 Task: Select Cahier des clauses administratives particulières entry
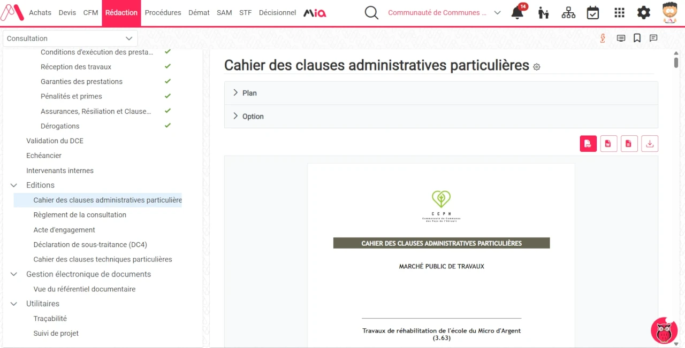(x=98, y=200)
